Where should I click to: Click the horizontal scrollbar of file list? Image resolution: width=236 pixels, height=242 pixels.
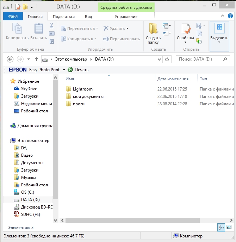point(141,220)
